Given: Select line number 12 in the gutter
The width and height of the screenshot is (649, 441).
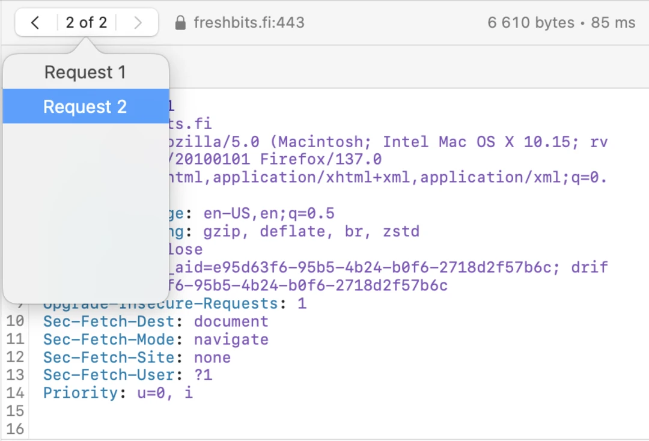Looking at the screenshot, I should [x=15, y=357].
